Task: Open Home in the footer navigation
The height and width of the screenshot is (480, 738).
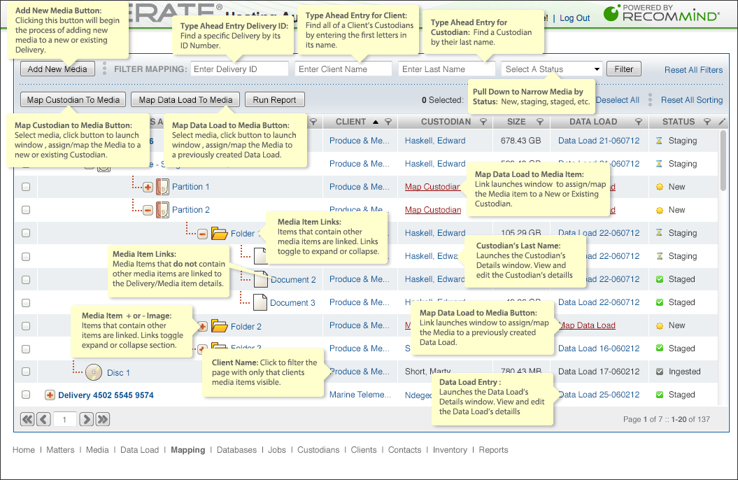Action: coord(24,450)
